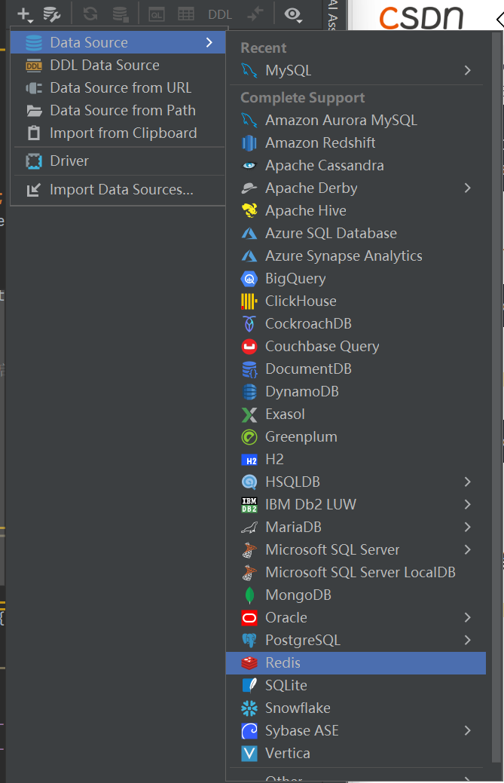Expand Sybase ASE submenu chevron
The image size is (504, 783).
click(467, 730)
